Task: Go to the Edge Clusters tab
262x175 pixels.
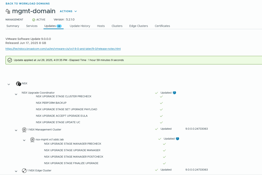Action: tap(138, 26)
